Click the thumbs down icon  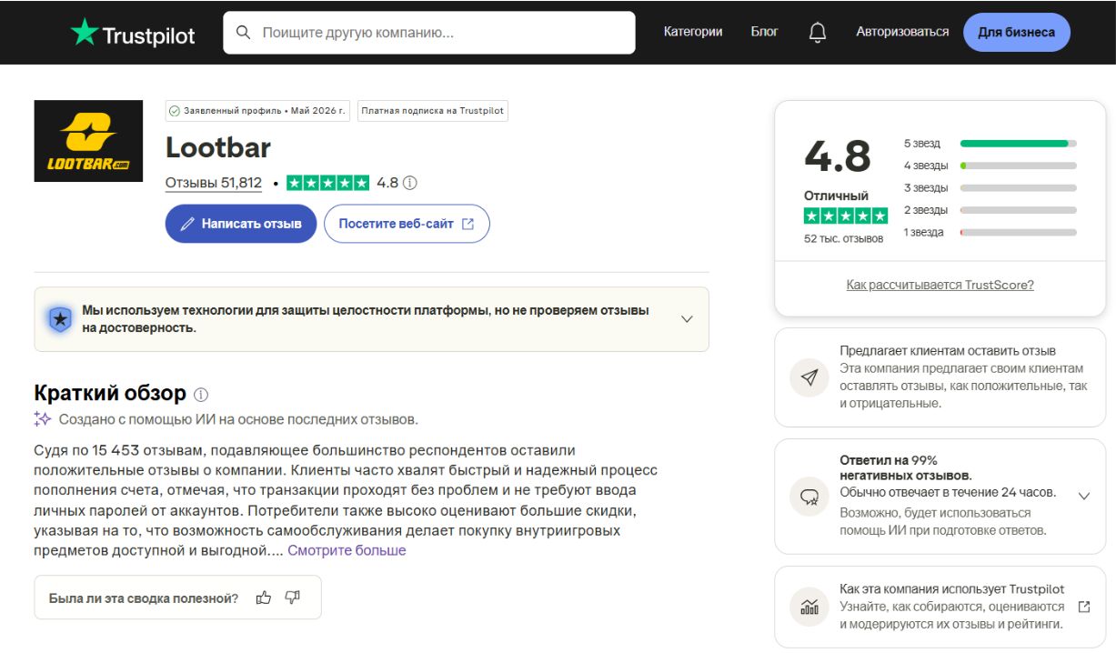tap(292, 598)
